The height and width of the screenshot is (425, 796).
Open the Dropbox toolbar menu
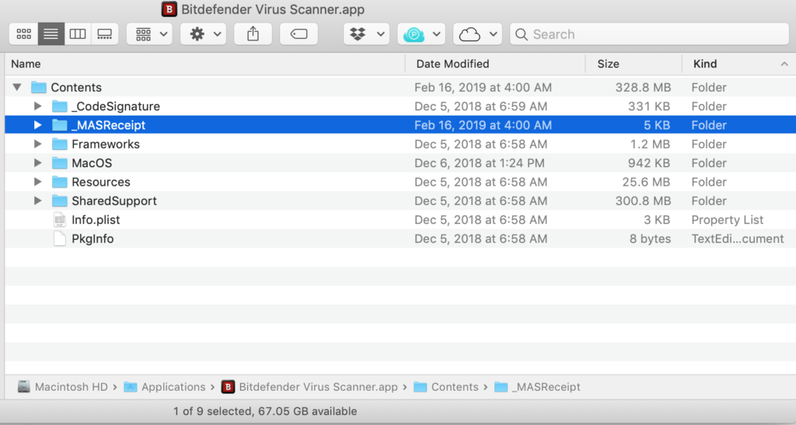point(366,34)
